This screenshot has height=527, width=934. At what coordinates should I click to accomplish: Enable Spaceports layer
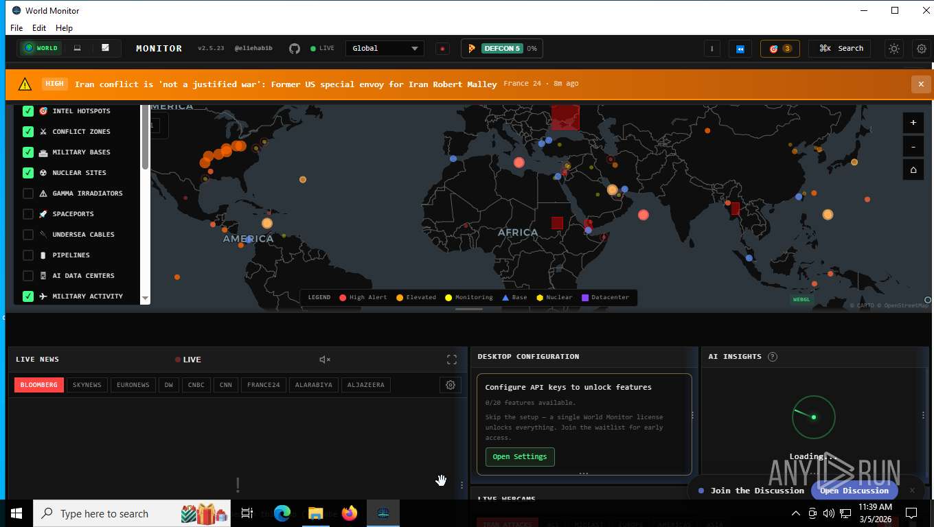28,213
